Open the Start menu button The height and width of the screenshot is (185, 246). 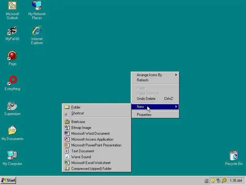pyautogui.click(x=8, y=180)
